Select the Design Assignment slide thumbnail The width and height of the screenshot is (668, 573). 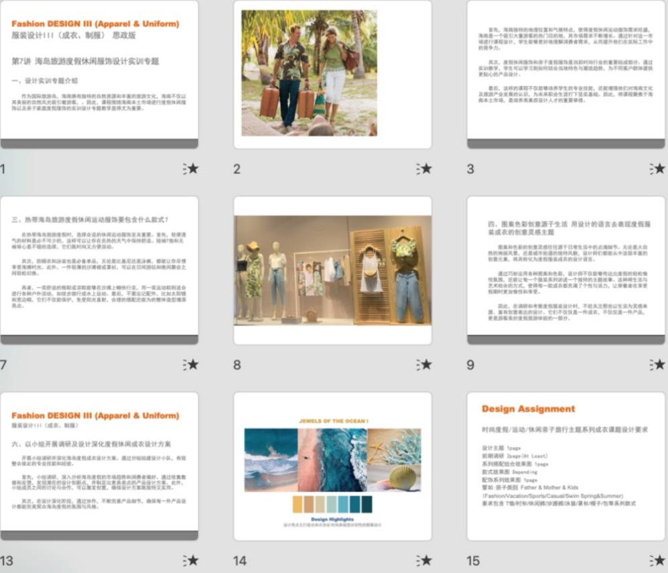point(565,466)
